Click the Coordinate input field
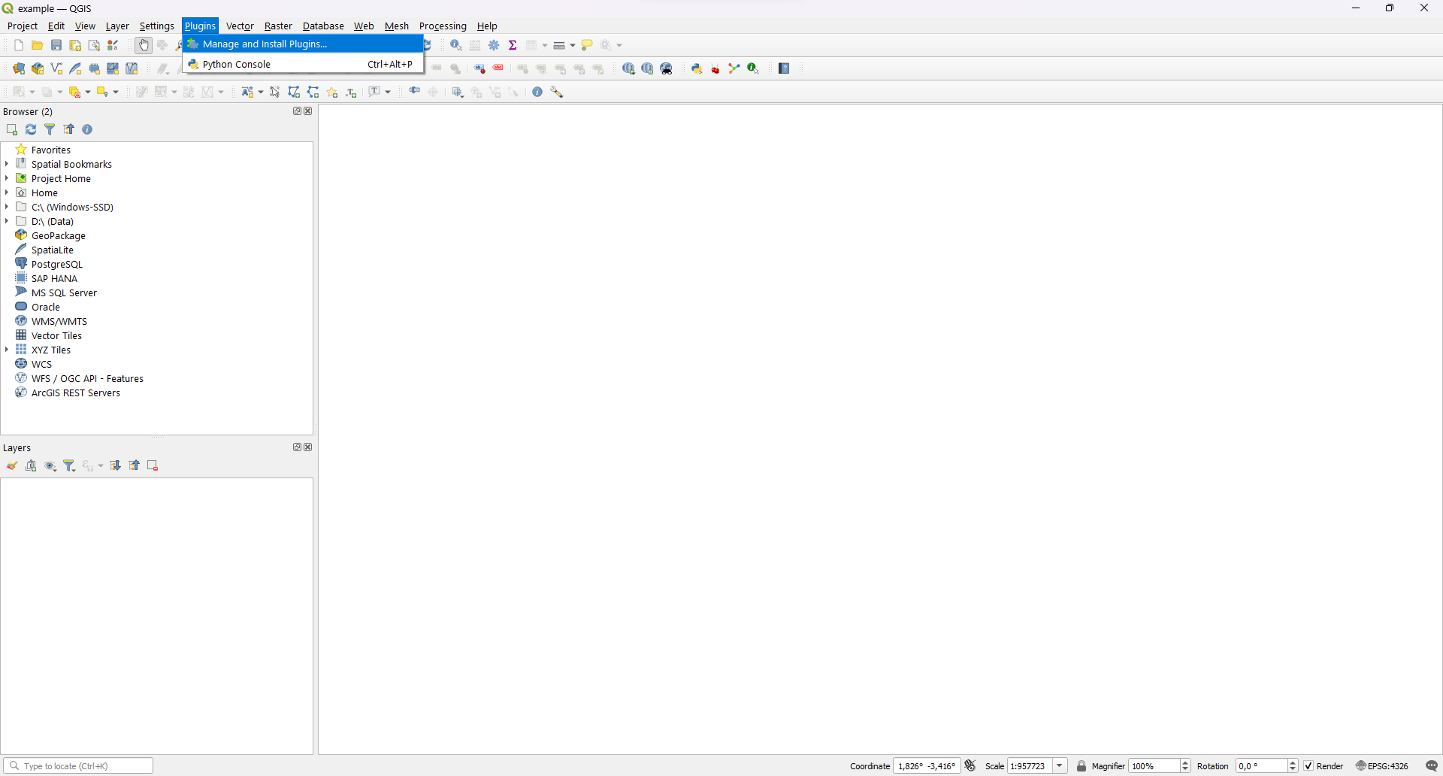The image size is (1443, 776). [x=927, y=766]
